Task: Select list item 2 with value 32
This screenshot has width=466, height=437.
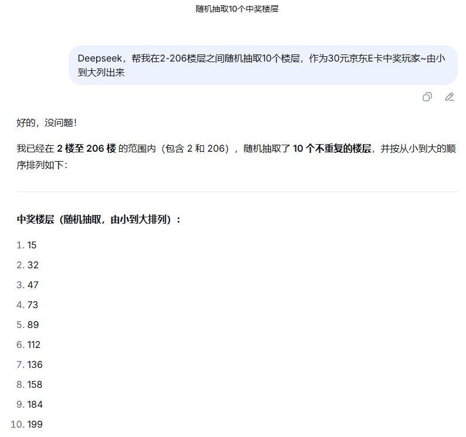Action: pyautogui.click(x=28, y=265)
